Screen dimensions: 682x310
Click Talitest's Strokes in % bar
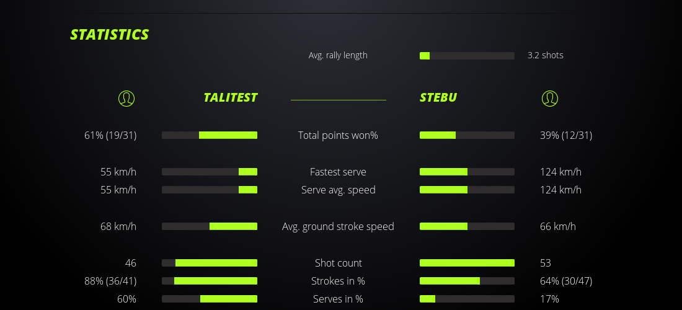pyautogui.click(x=210, y=281)
